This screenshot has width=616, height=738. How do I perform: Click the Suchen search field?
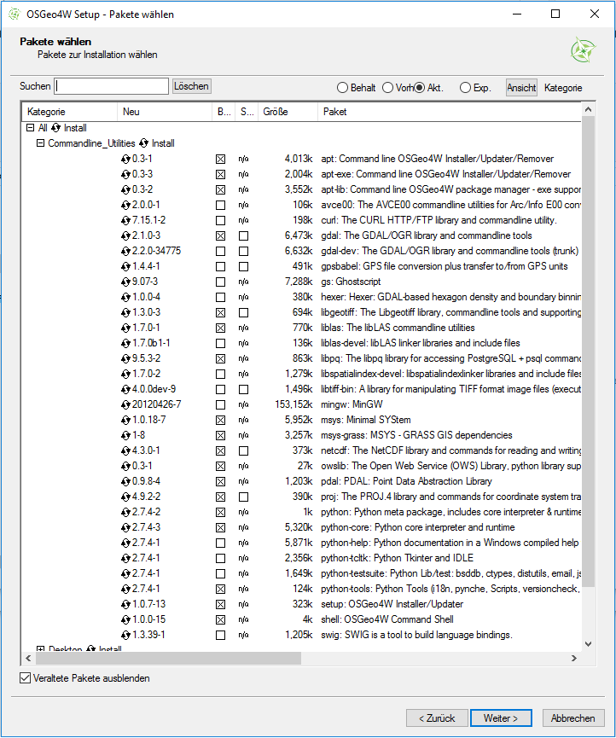tap(112, 86)
